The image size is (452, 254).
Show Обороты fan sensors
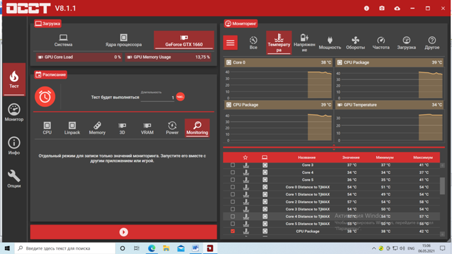pyautogui.click(x=355, y=43)
